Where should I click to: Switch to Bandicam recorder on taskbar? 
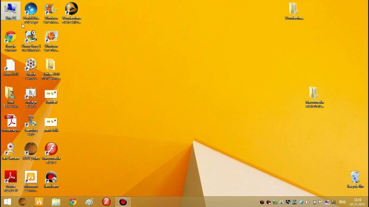point(123,202)
